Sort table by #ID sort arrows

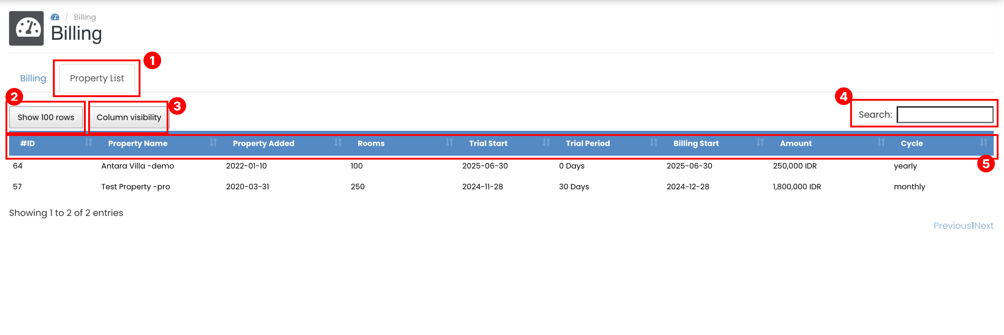point(88,142)
